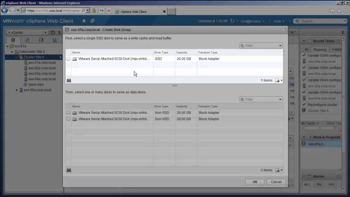350x197 pixels.
Task: Click the horizontal scrollbar under Recent Tasks
Action: click(321, 128)
